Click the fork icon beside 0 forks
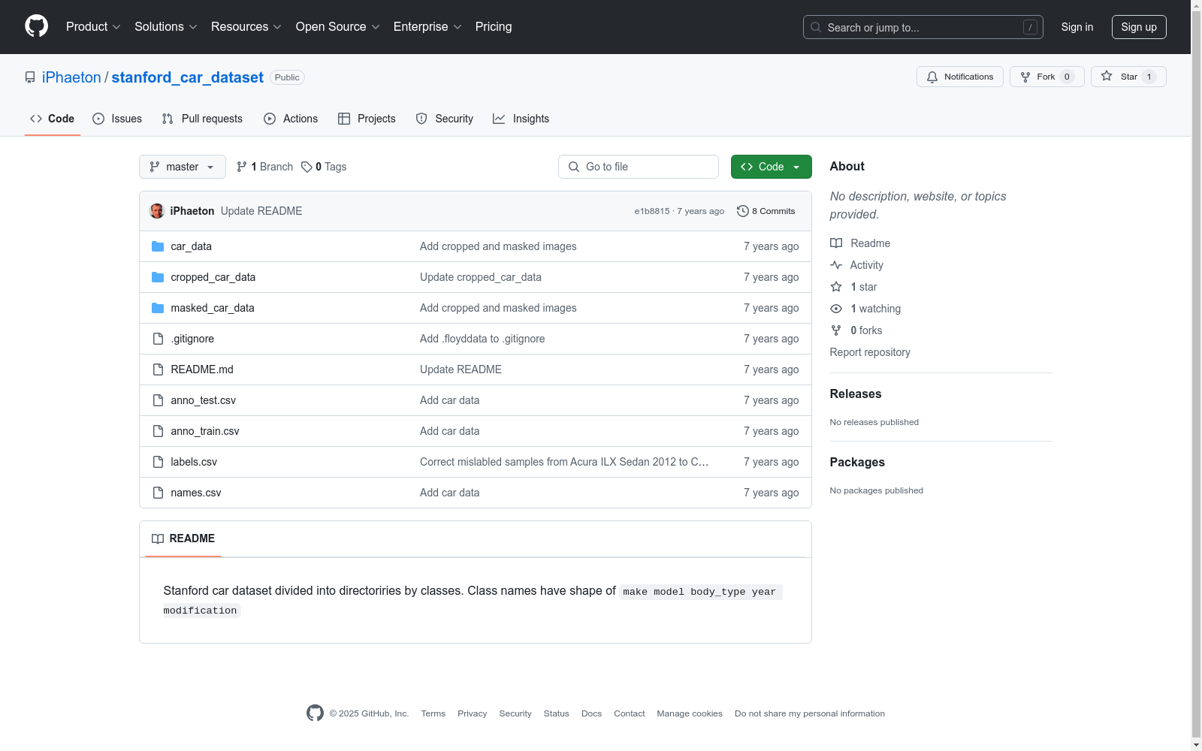The width and height of the screenshot is (1202, 751). (x=836, y=330)
